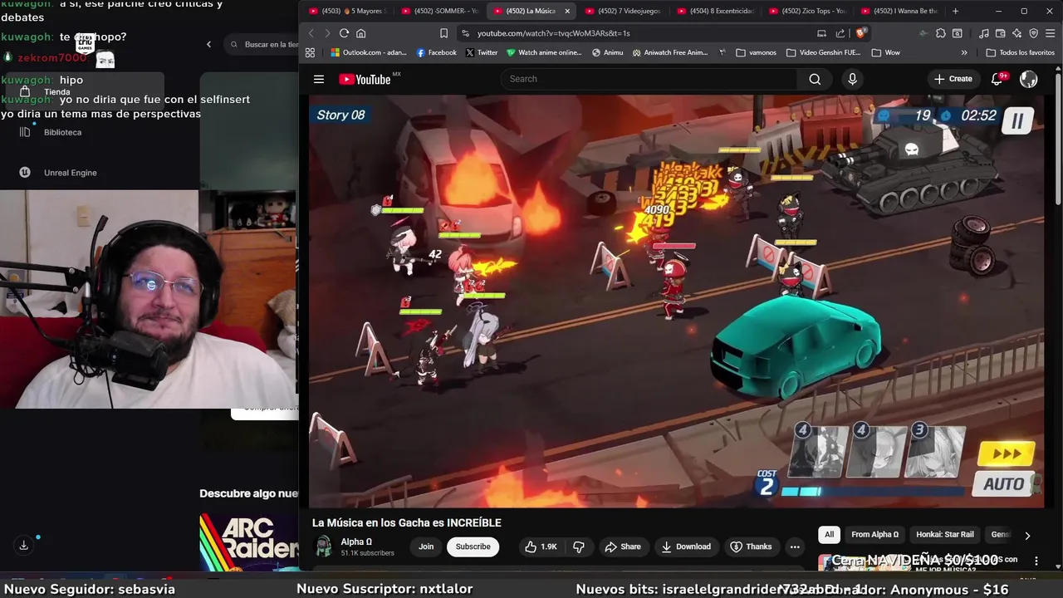Click the VPN shield toolbar icon
Viewport: 1063px width, 598px height.
(x=1033, y=33)
